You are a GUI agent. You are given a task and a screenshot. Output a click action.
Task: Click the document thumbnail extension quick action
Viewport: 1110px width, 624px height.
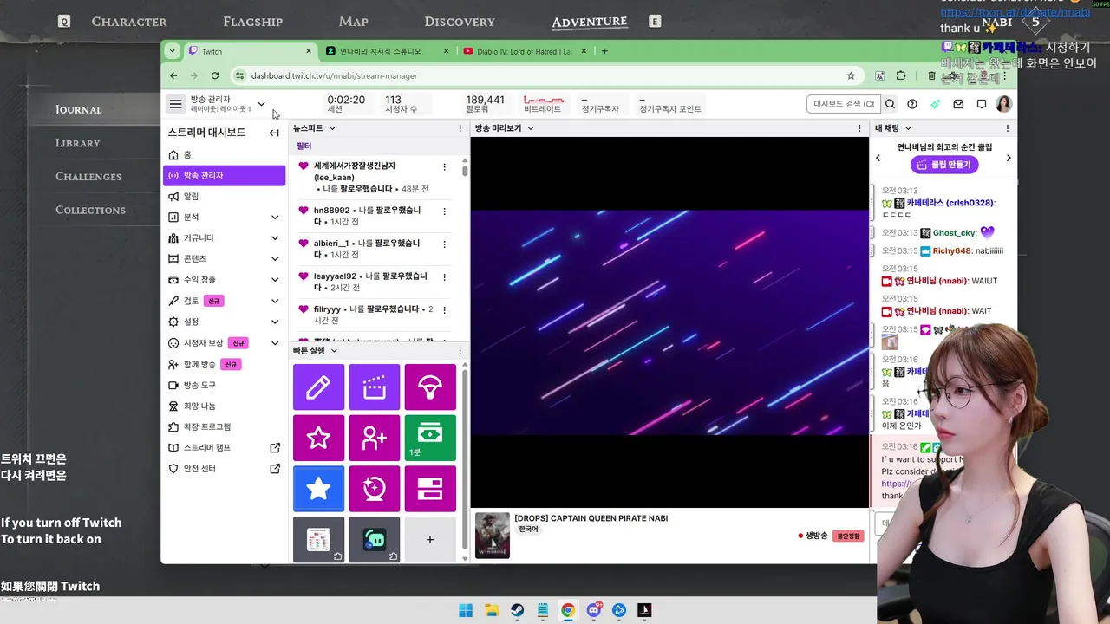point(318,539)
